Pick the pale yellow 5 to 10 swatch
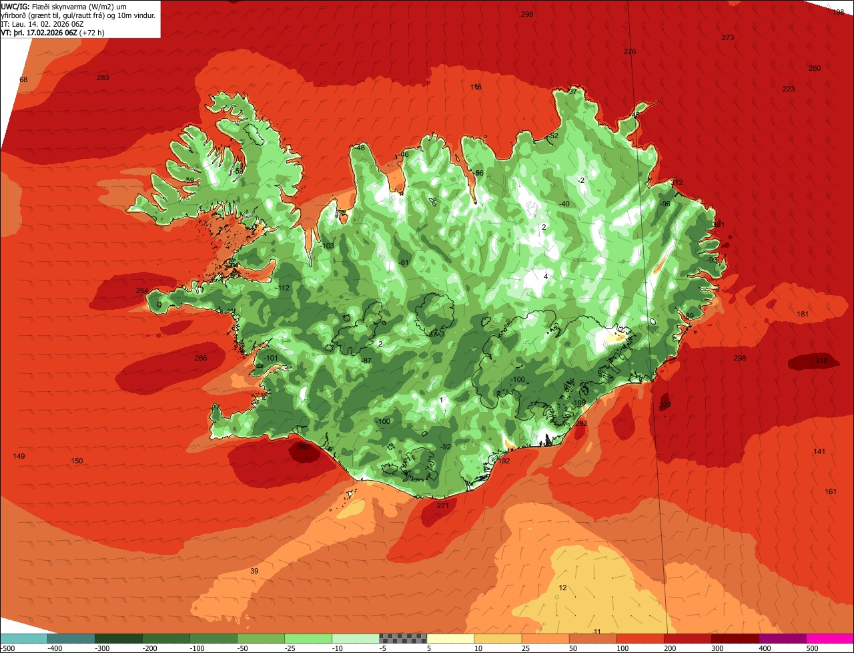 [450, 638]
